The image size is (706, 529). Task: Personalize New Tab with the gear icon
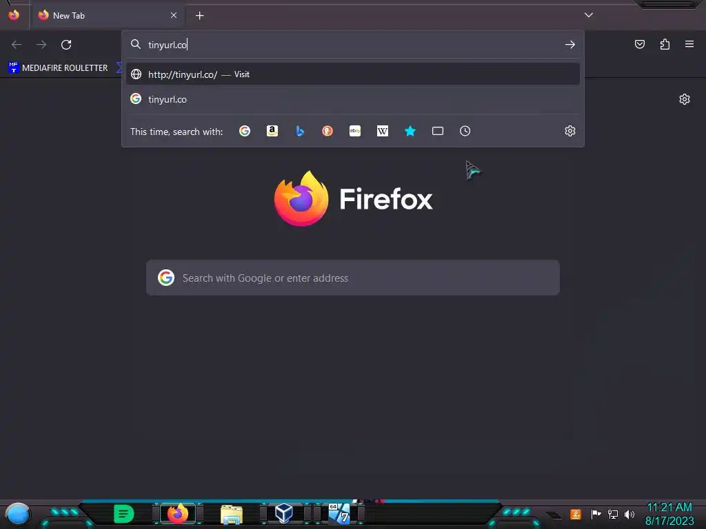(x=685, y=99)
